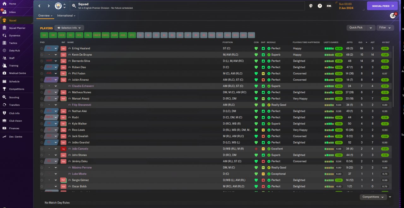This screenshot has width=404, height=208.
Task: Open the Schedule page
Action: 14,82
